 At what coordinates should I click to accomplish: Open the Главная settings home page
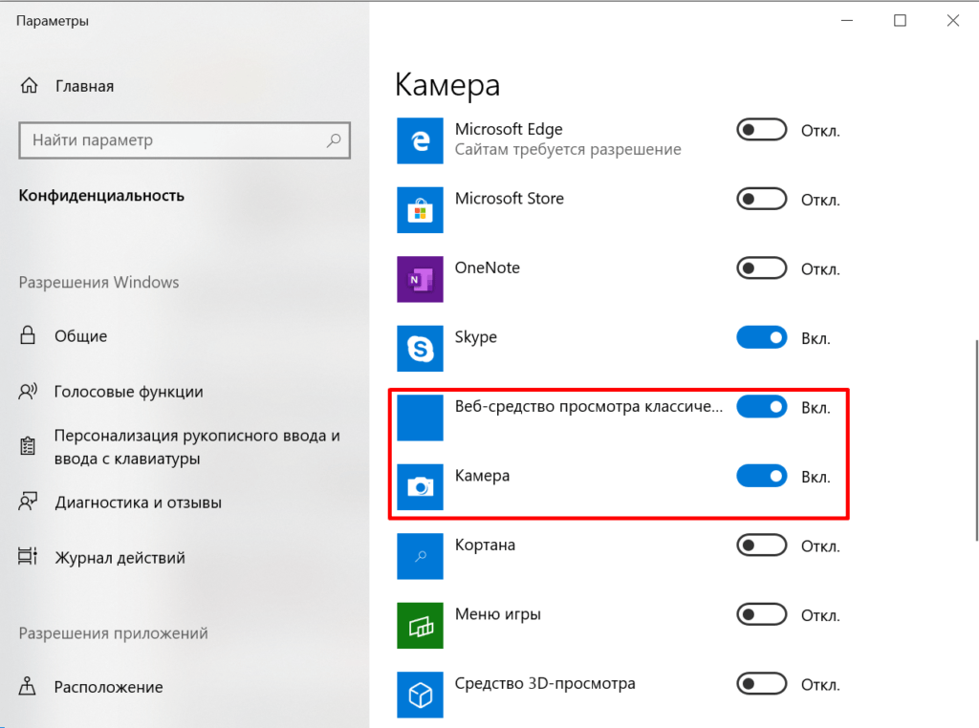click(84, 86)
